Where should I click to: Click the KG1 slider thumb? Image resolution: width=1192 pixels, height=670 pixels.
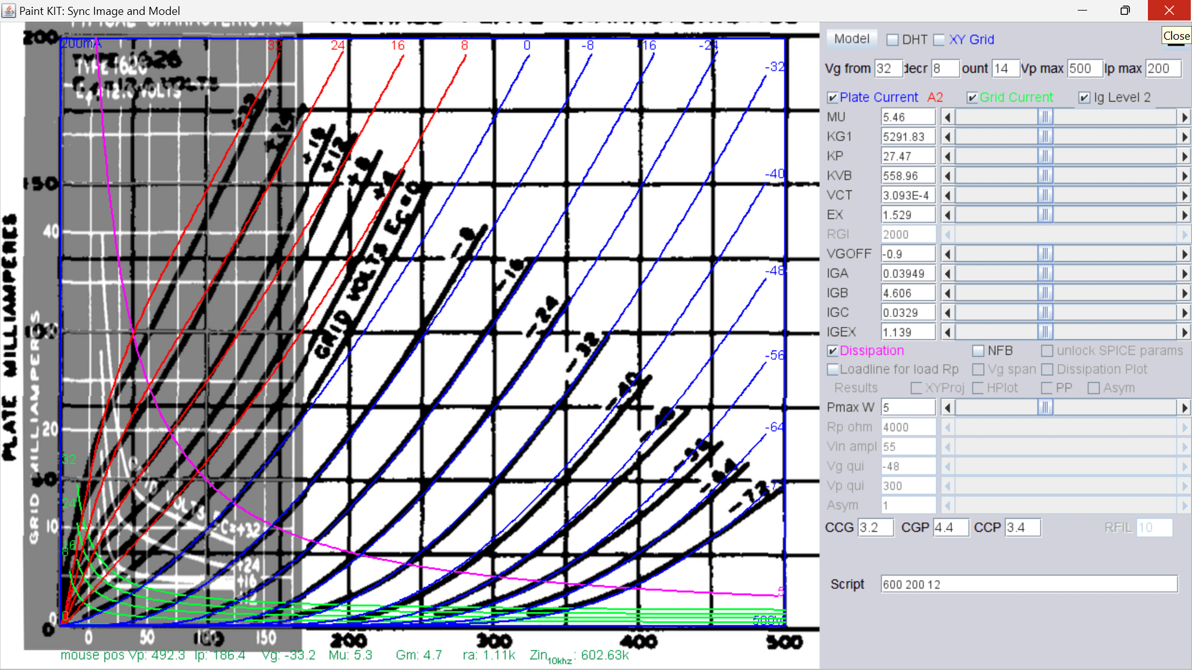coord(1045,136)
